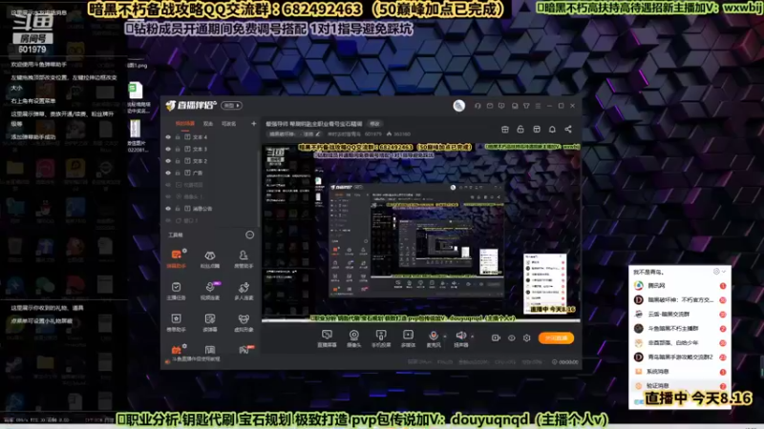Open the settings gear beside the start button
The image size is (764, 429).
(527, 337)
